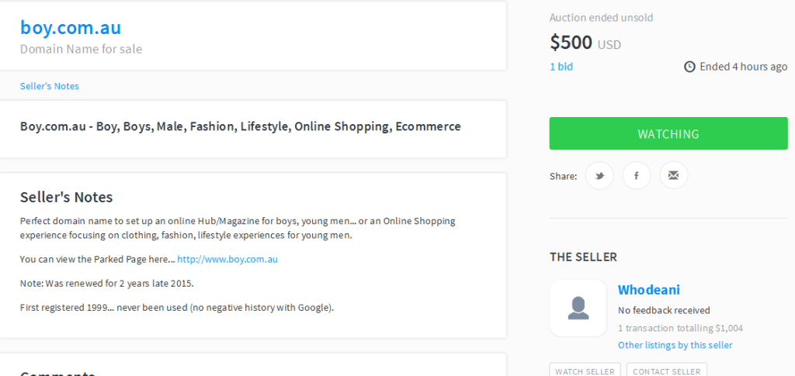Click the clock icon beside Ended 4 hours ago
Viewport: 795px width, 376px height.
pos(689,67)
